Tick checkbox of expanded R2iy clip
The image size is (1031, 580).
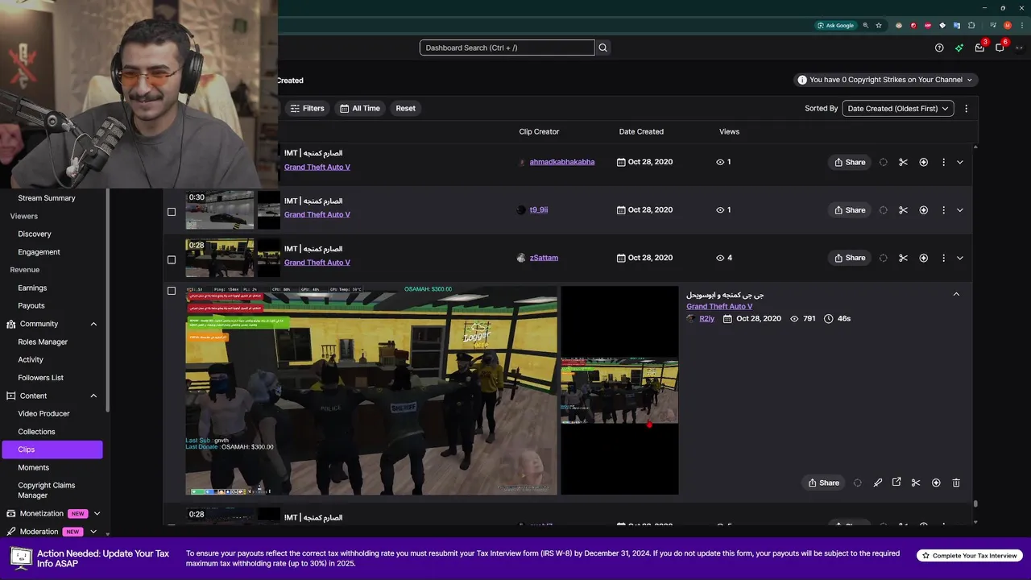[x=171, y=291]
